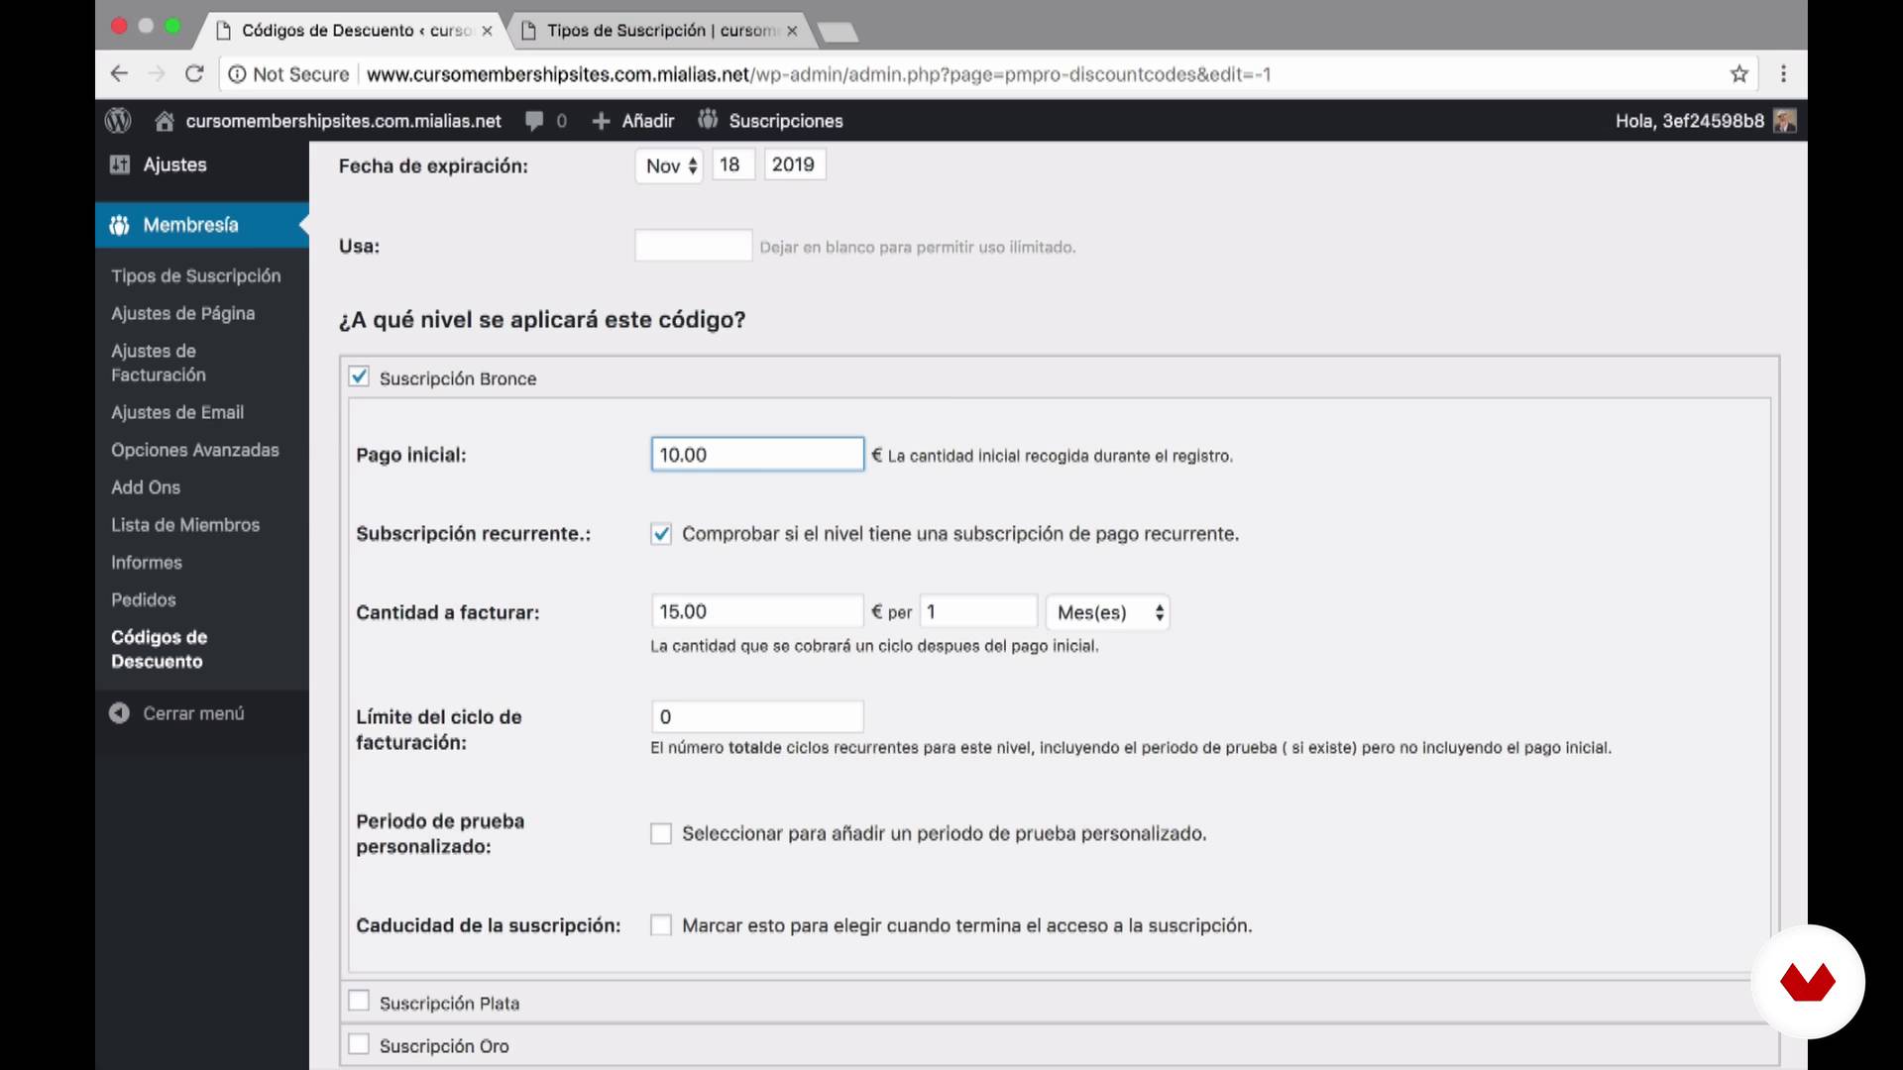Click the expiration year field 2019
The image size is (1903, 1070).
tap(794, 164)
